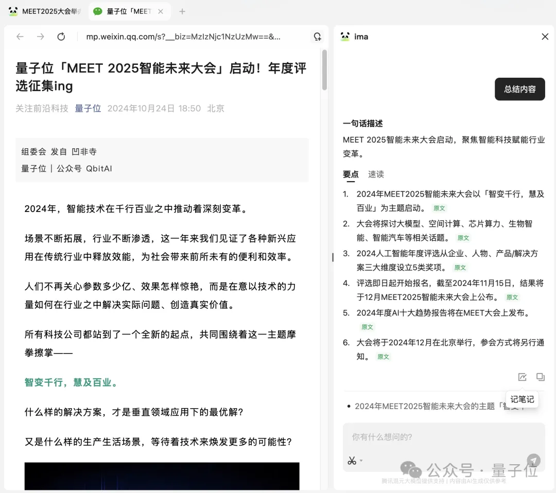The height and width of the screenshot is (493, 556).
Task: Click the 你有什么想问的 input field
Action: pos(443,436)
